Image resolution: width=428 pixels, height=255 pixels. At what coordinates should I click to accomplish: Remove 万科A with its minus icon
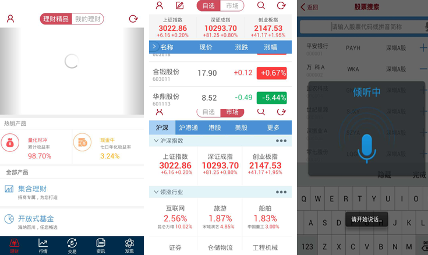point(423,69)
